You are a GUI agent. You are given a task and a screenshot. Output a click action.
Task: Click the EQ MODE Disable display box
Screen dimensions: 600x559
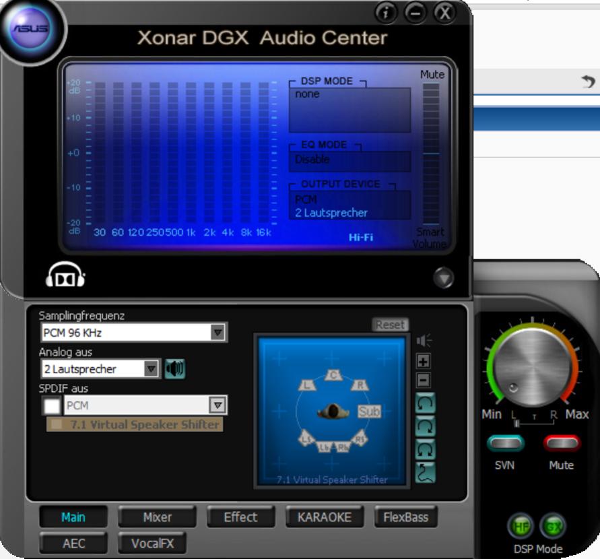pyautogui.click(x=349, y=161)
